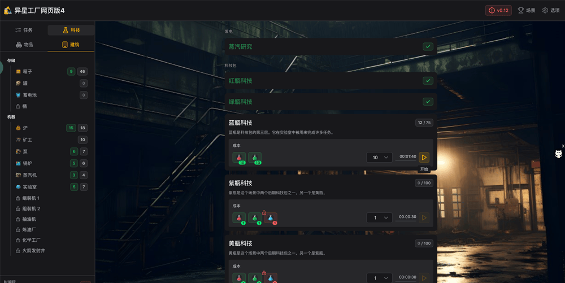Image resolution: width=565 pixels, height=283 pixels.
Task: Click the 紫瓶科技 title
Action: pyautogui.click(x=240, y=183)
